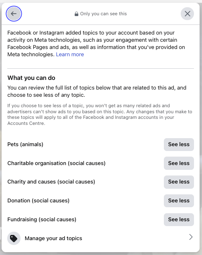
Task: Click the lock icon beside privacy notice
Action: tap(76, 14)
